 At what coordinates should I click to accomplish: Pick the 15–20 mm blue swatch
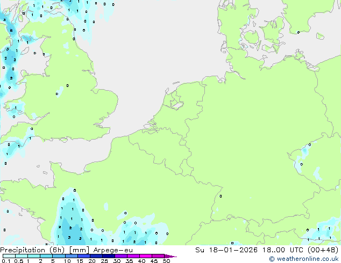point(83,256)
